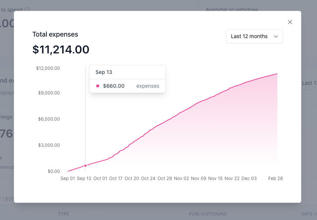Open the Last 12 months dropdown
The width and height of the screenshot is (317, 220).
pos(254,36)
